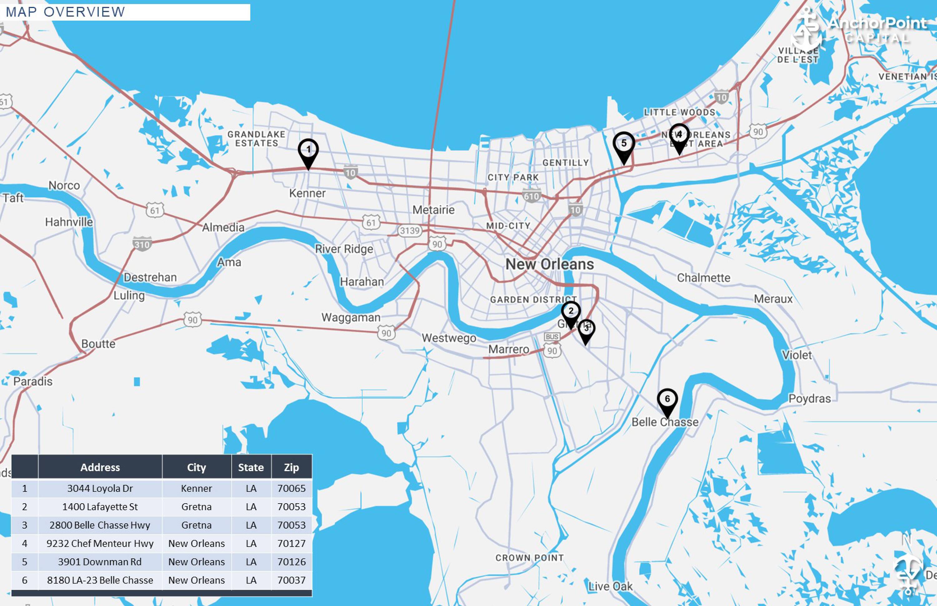Select table row for 3044 Loyola Dr
The image size is (937, 606).
click(100, 488)
